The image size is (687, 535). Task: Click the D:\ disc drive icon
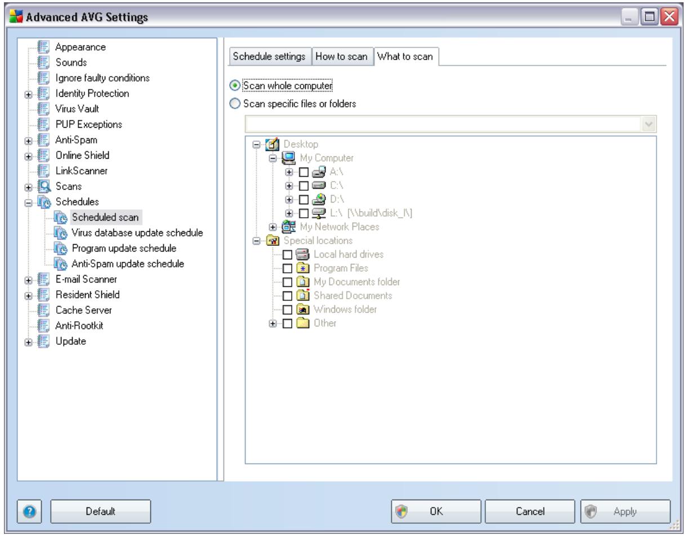click(318, 199)
